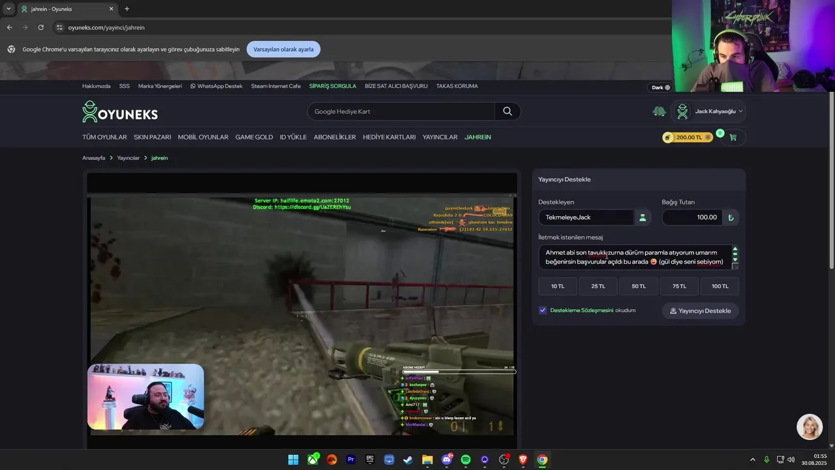Open Spotify from the taskbar
835x470 pixels.
[466, 460]
